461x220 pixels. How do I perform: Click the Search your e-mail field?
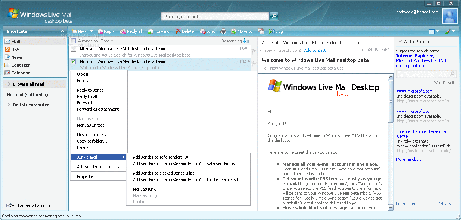point(215,16)
